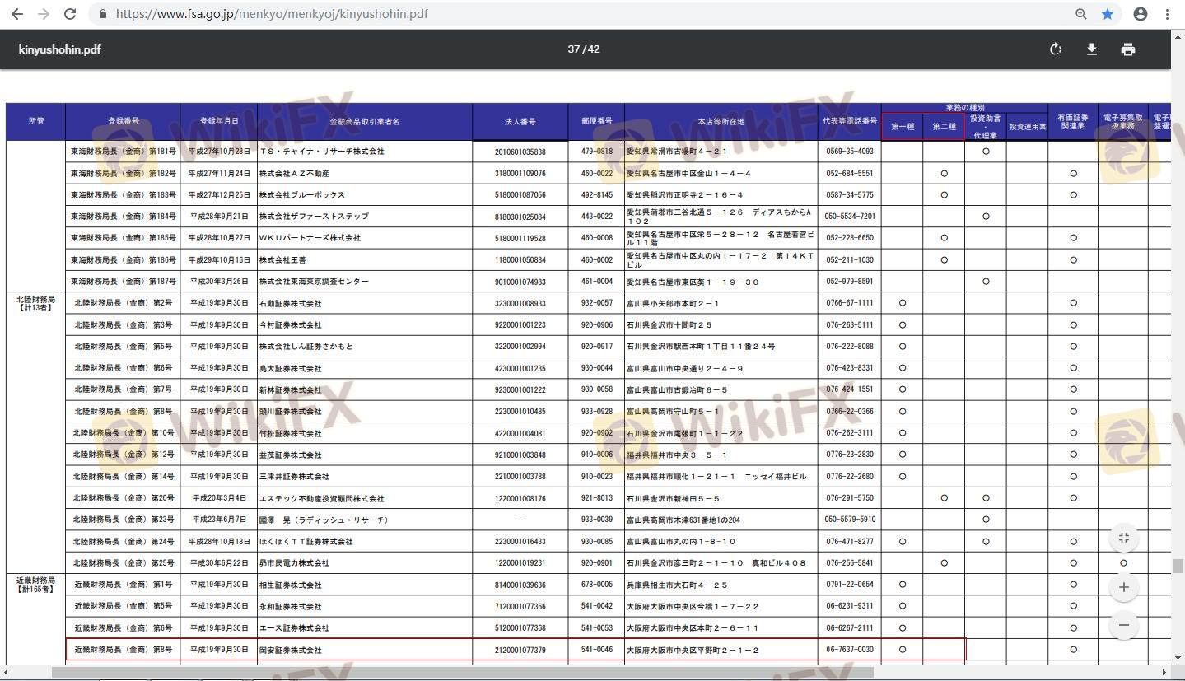Rotate the PDF clockwise
Screen dimensions: 1185x681
coord(1056,49)
